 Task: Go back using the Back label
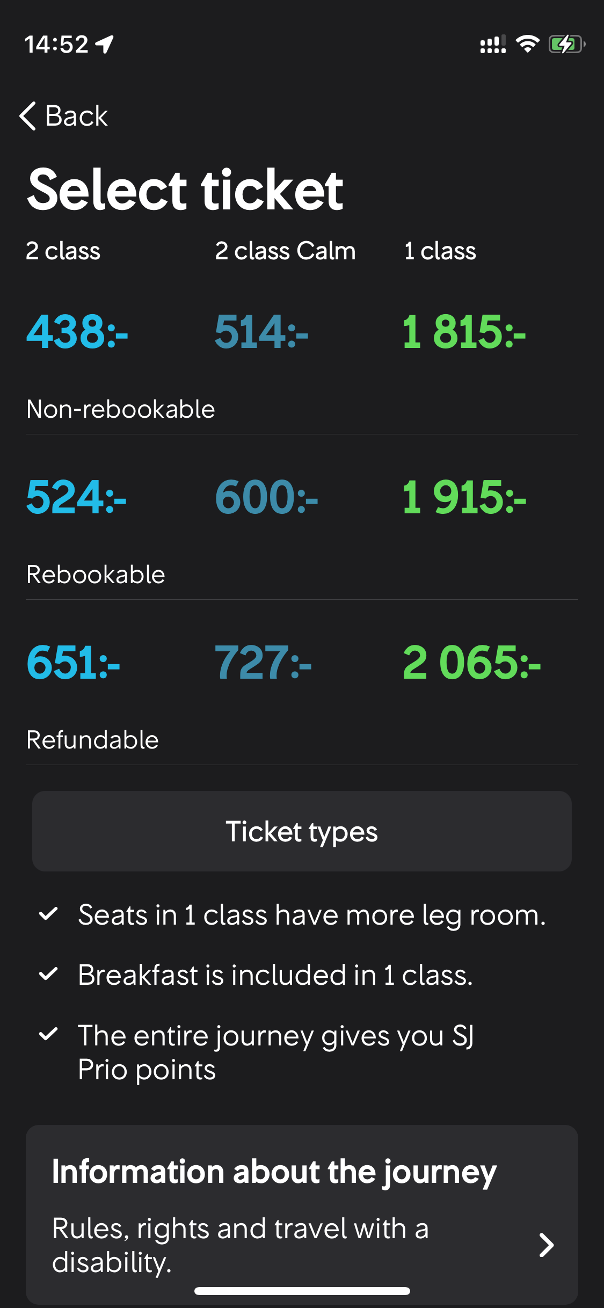tap(76, 116)
